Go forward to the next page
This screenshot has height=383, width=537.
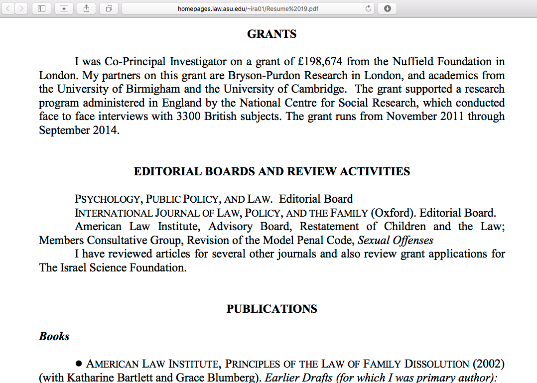pyautogui.click(x=21, y=8)
